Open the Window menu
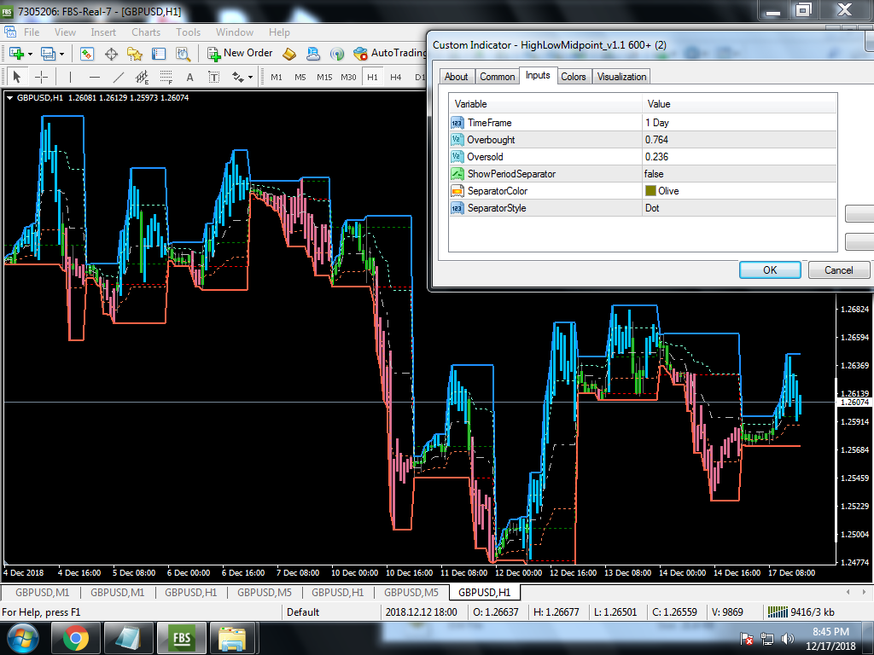 235,32
